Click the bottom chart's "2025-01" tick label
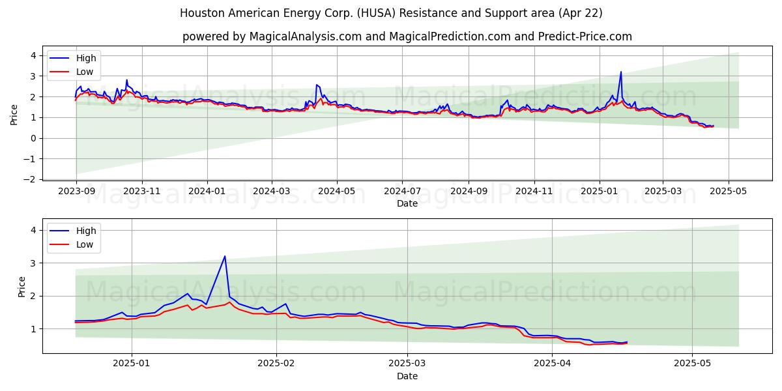 pos(132,364)
